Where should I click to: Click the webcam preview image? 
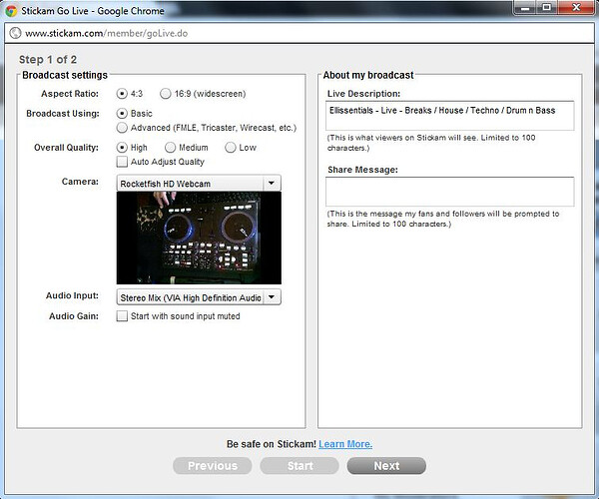(x=199, y=238)
